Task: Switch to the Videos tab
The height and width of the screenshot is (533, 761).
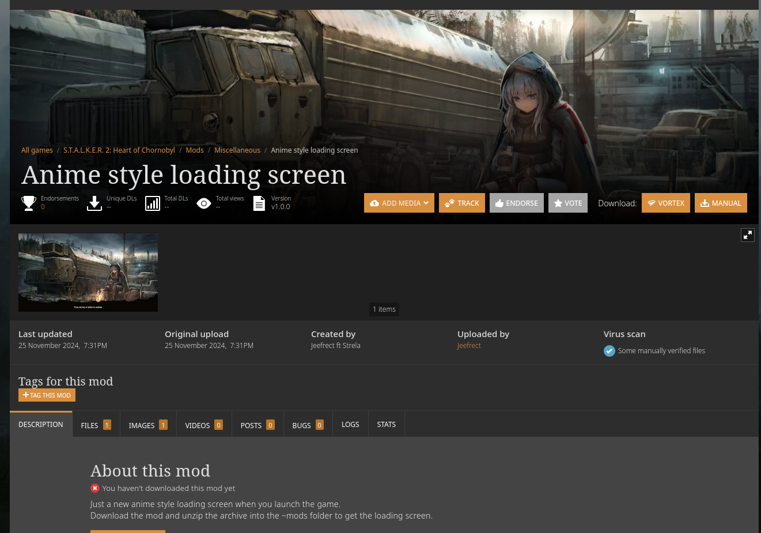Action: (x=204, y=425)
